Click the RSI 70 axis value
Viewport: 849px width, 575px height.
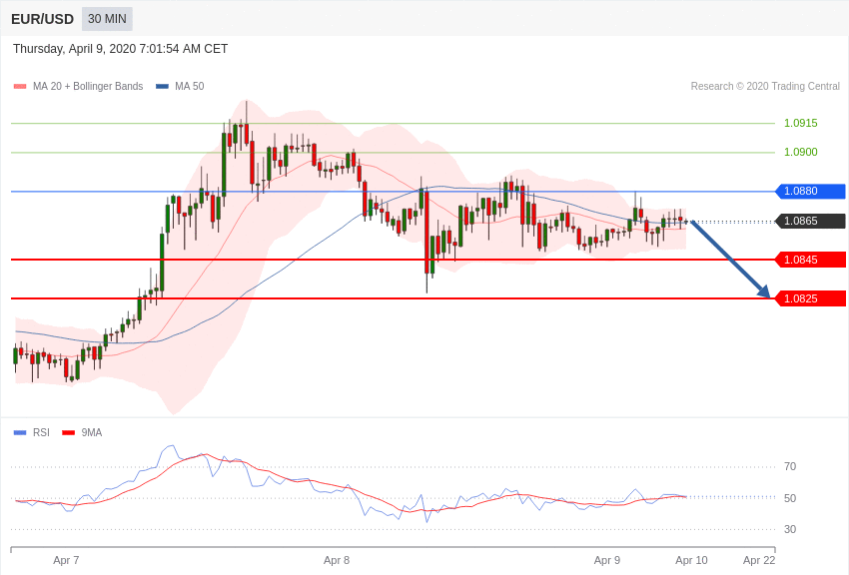pyautogui.click(x=790, y=466)
